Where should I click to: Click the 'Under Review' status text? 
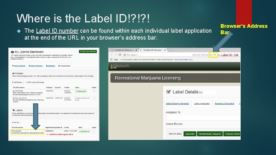(174, 124)
